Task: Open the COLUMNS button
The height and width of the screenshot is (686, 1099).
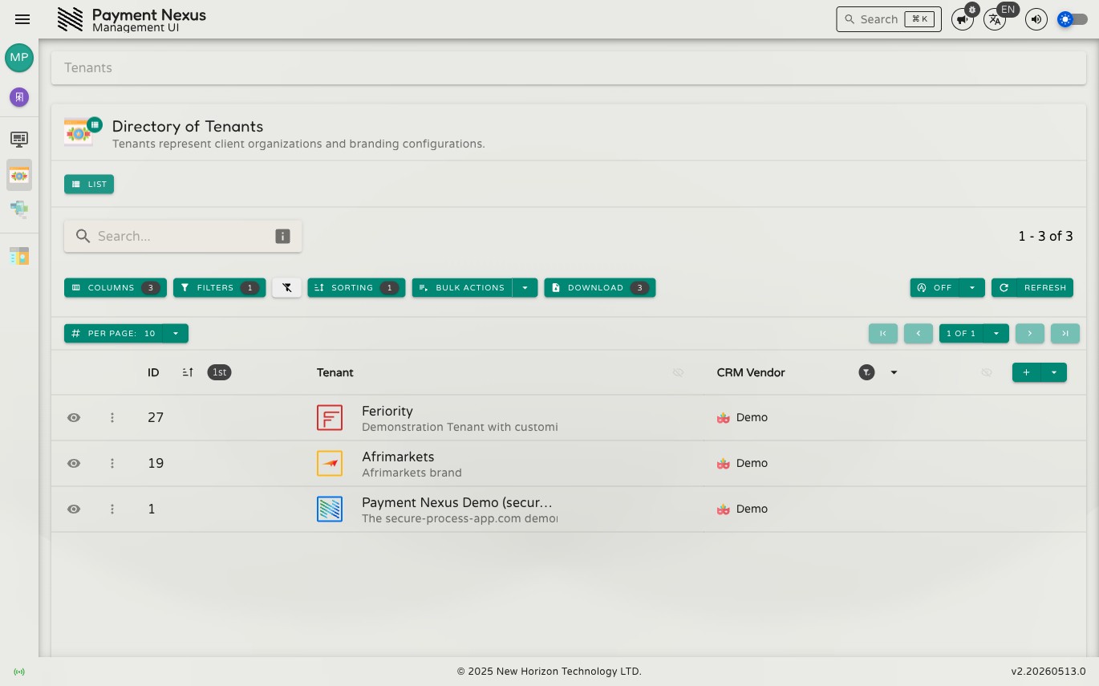Action: [116, 287]
